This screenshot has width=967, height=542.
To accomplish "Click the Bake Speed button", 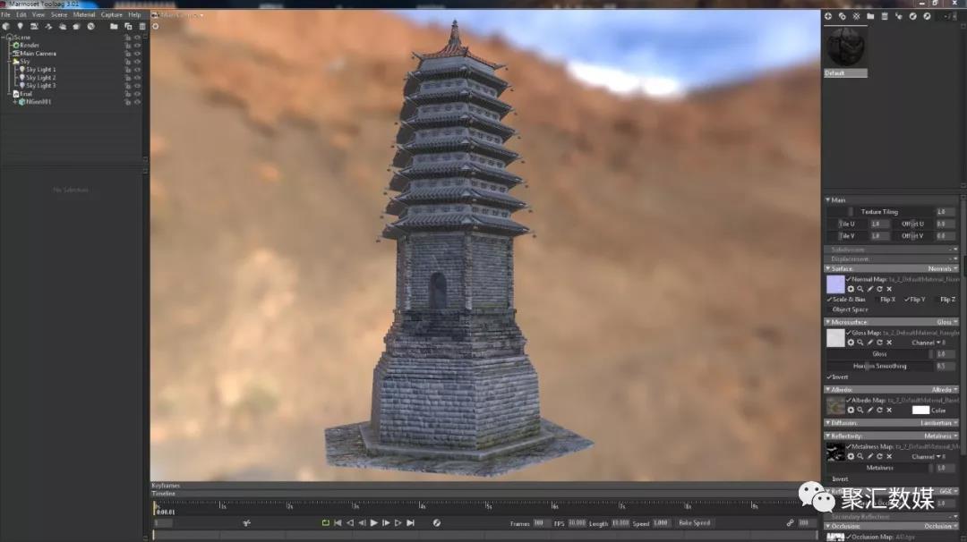I will pos(694,522).
